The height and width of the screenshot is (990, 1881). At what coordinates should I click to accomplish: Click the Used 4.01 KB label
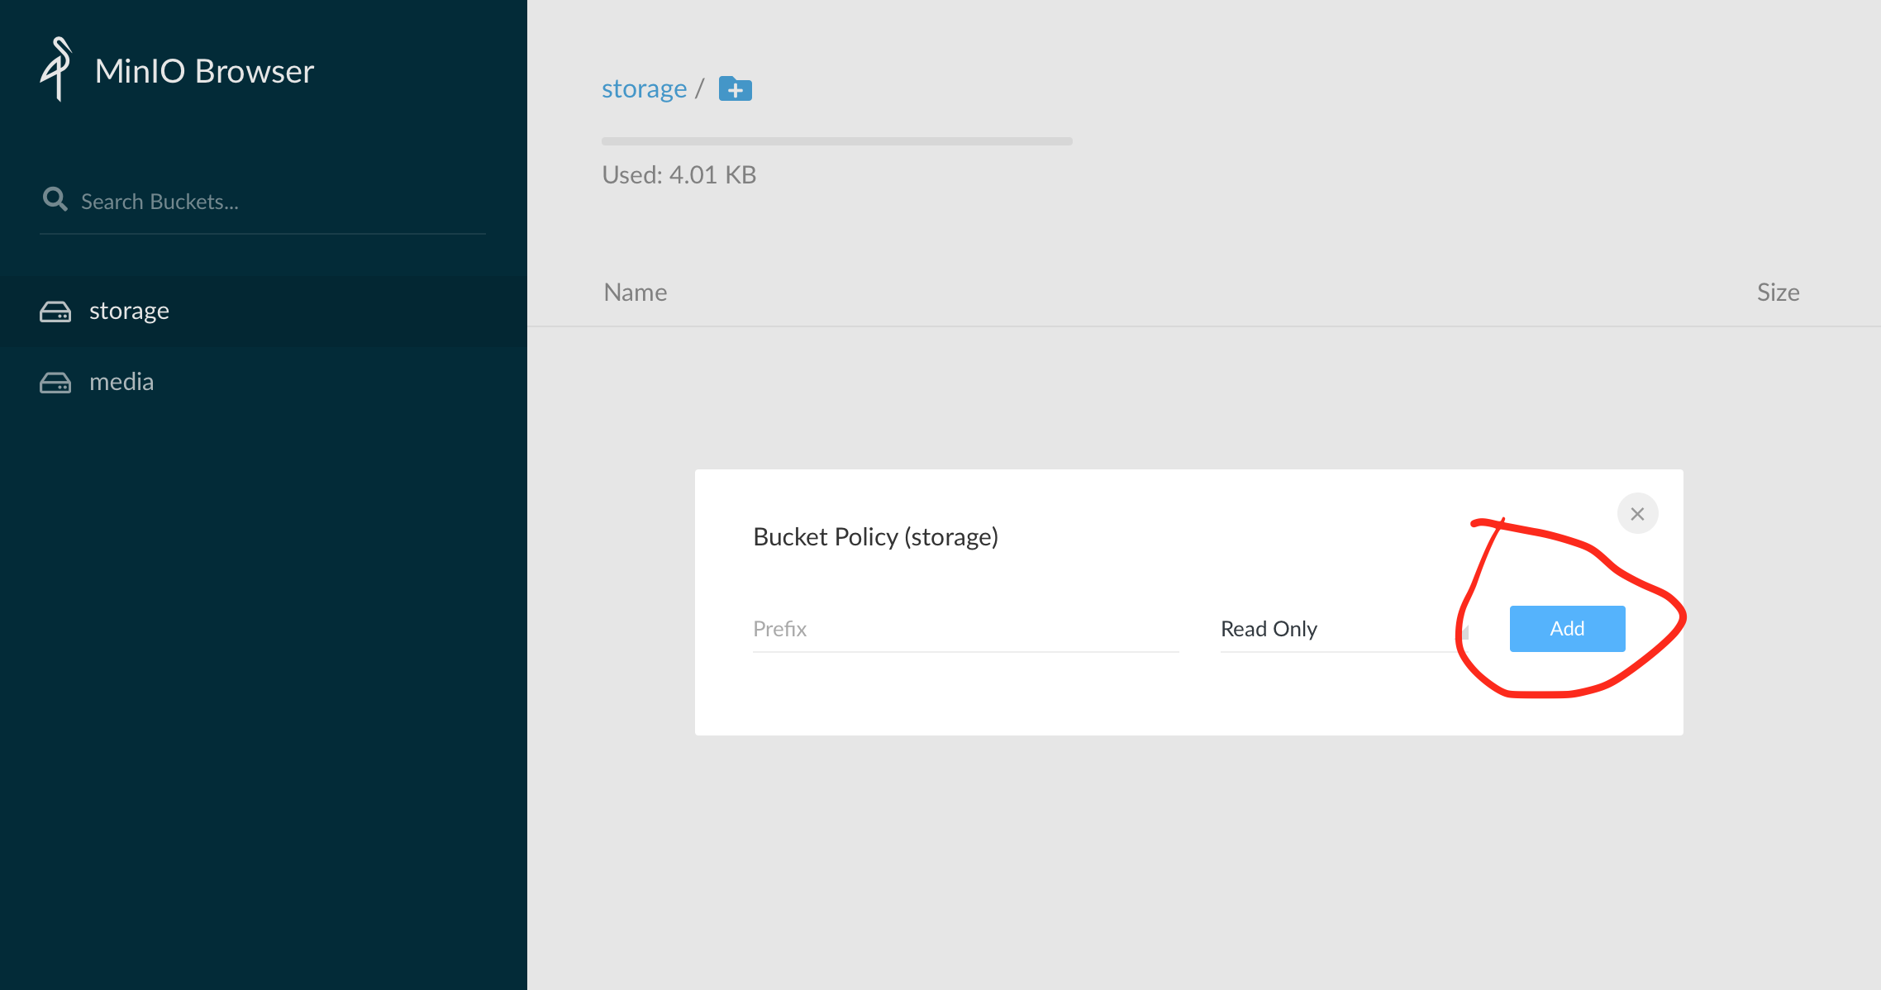[679, 175]
